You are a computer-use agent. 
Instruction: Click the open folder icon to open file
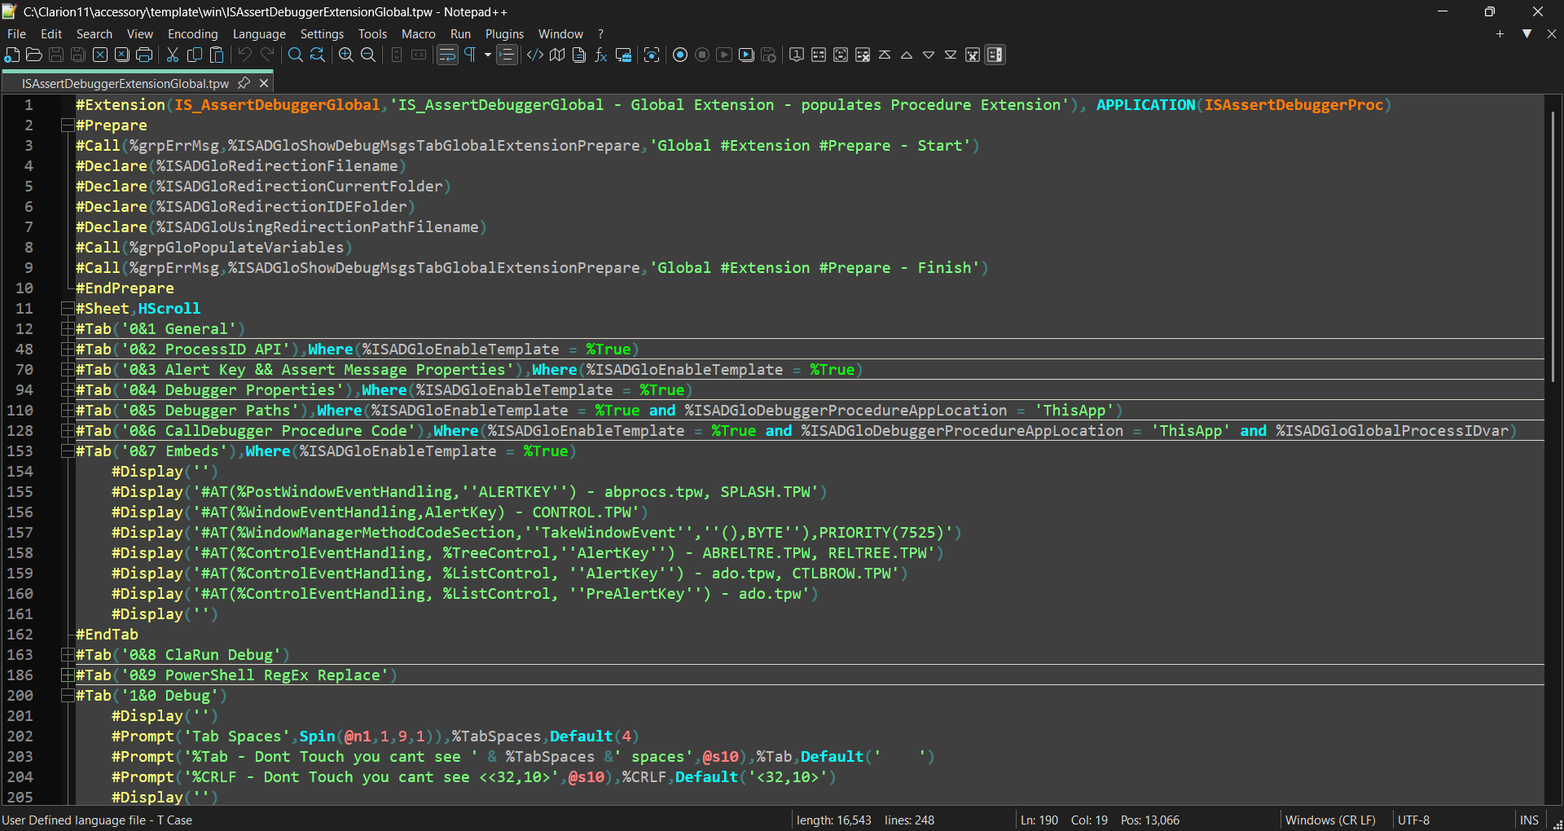(x=34, y=55)
